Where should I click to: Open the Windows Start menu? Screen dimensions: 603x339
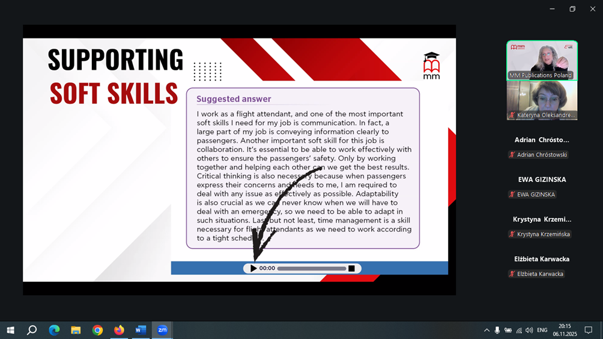10,330
